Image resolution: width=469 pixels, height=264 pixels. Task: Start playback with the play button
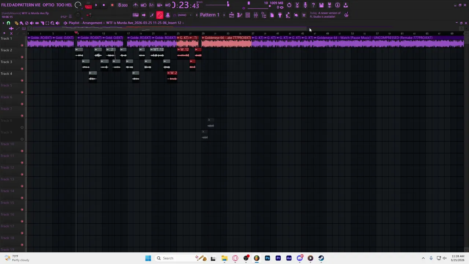(x=96, y=5)
